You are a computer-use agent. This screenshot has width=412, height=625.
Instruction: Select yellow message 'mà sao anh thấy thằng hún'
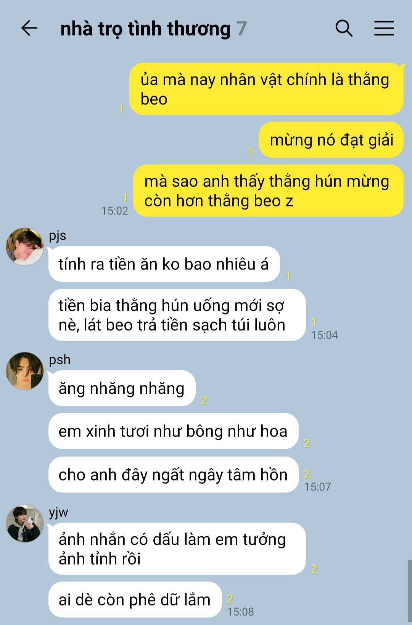(268, 191)
